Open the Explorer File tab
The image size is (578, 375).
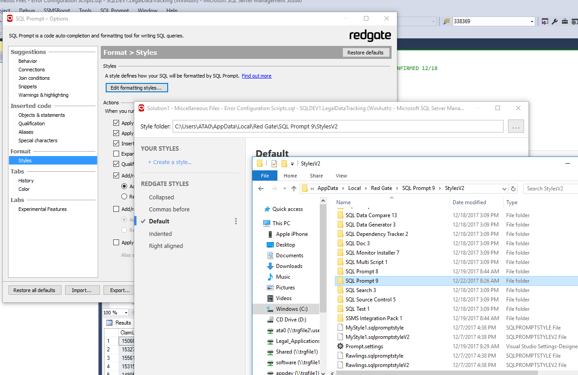pyautogui.click(x=265, y=176)
